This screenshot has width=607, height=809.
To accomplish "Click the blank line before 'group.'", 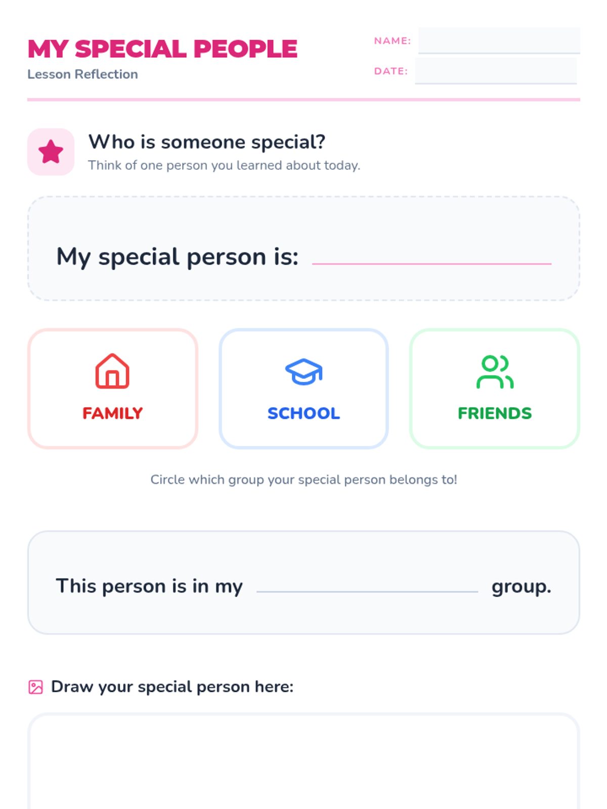I will (367, 586).
